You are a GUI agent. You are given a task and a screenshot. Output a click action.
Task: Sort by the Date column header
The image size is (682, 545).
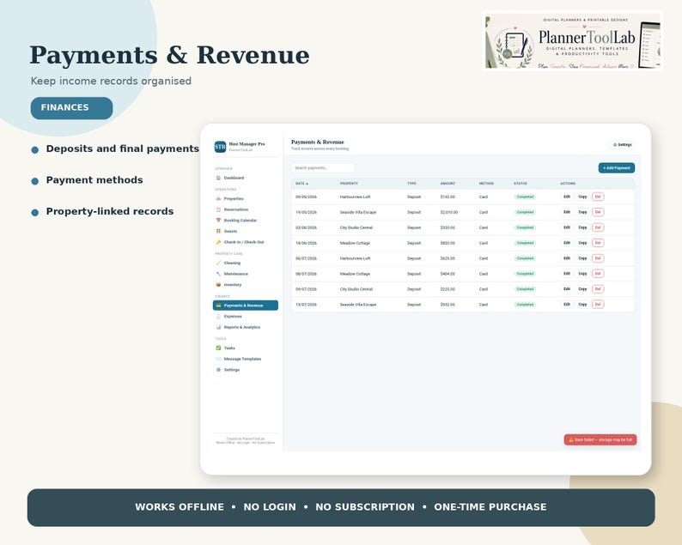(301, 184)
